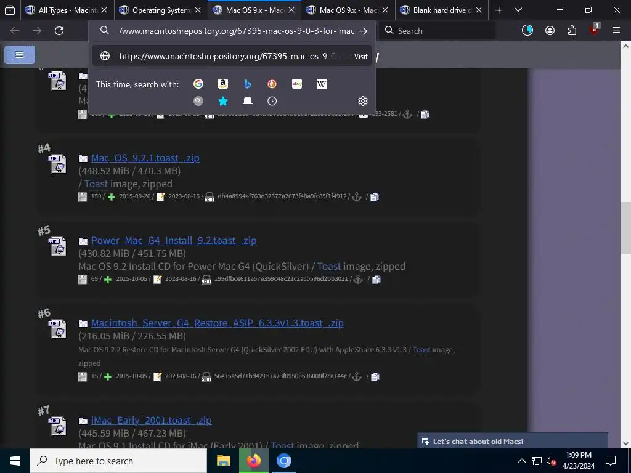Switch to Blank hard drive tab
631x473 pixels.
point(441,10)
